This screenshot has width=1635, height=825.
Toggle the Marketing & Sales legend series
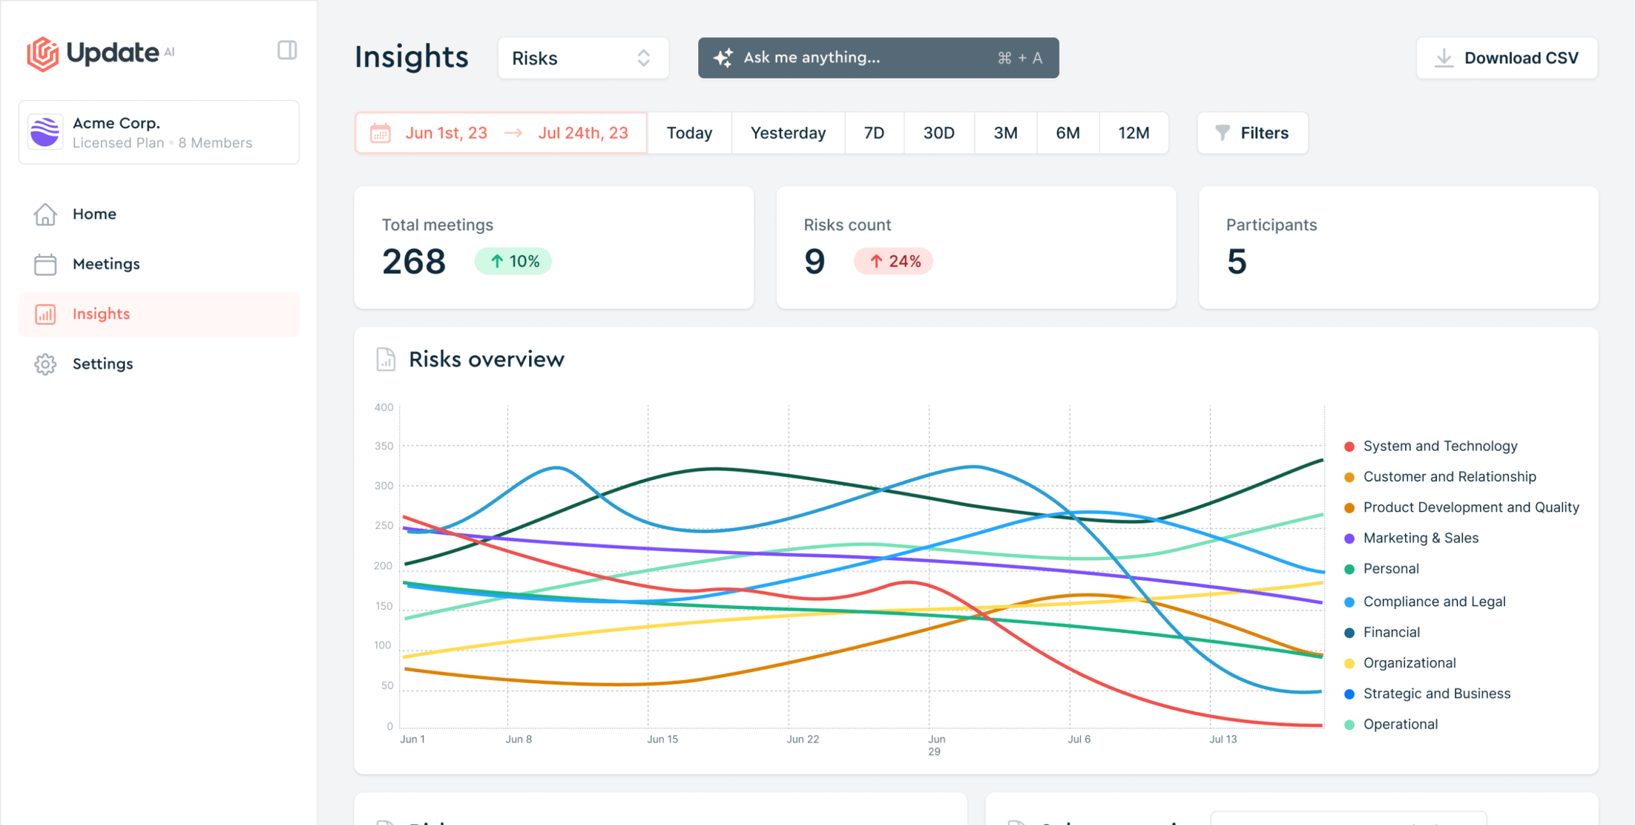[1420, 538]
